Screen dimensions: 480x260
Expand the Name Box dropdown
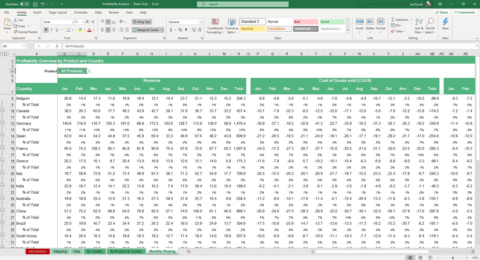click(24, 46)
